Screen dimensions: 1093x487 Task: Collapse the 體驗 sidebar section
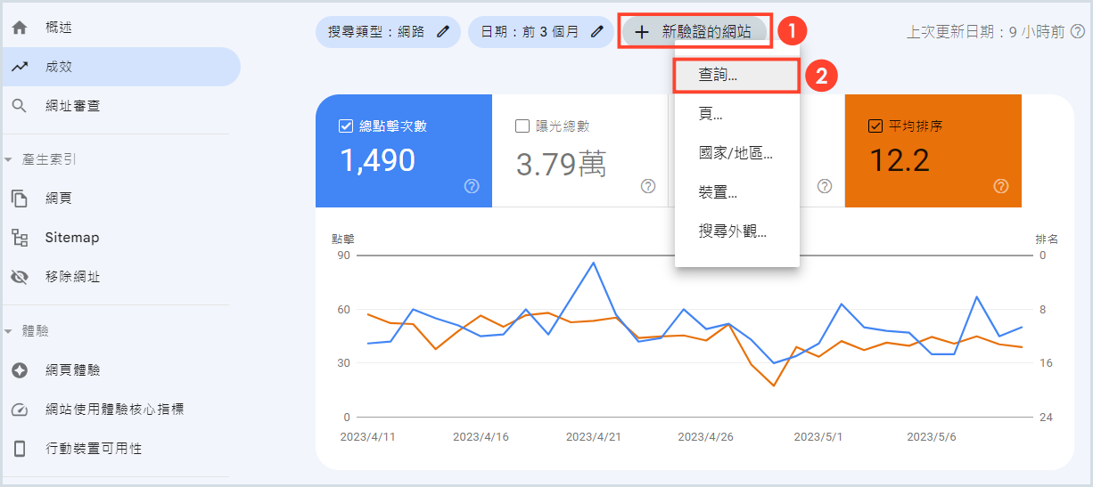point(9,331)
